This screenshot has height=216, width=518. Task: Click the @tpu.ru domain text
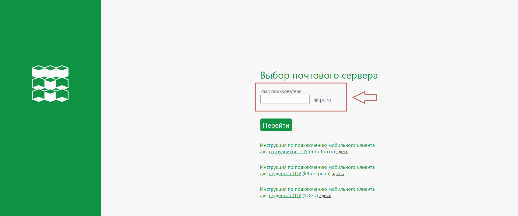coord(322,100)
